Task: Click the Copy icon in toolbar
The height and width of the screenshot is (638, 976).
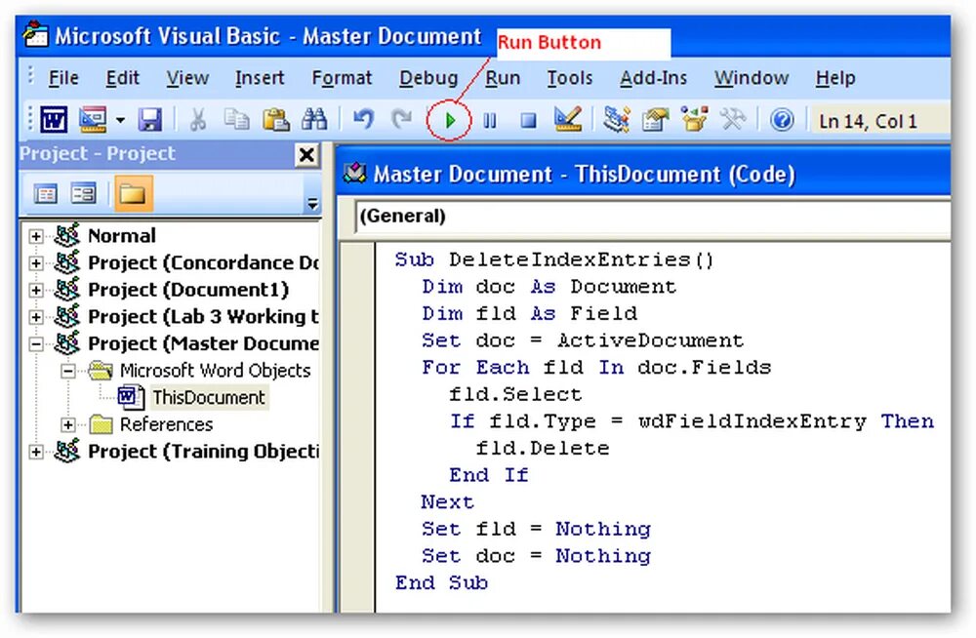Action: click(236, 118)
